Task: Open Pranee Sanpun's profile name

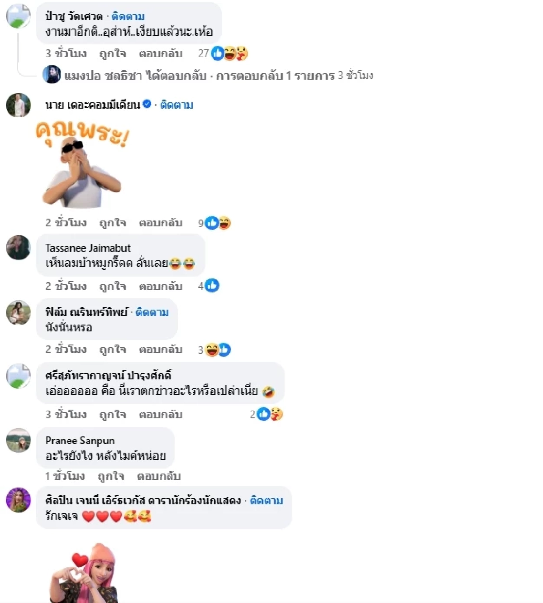Action: coord(80,440)
